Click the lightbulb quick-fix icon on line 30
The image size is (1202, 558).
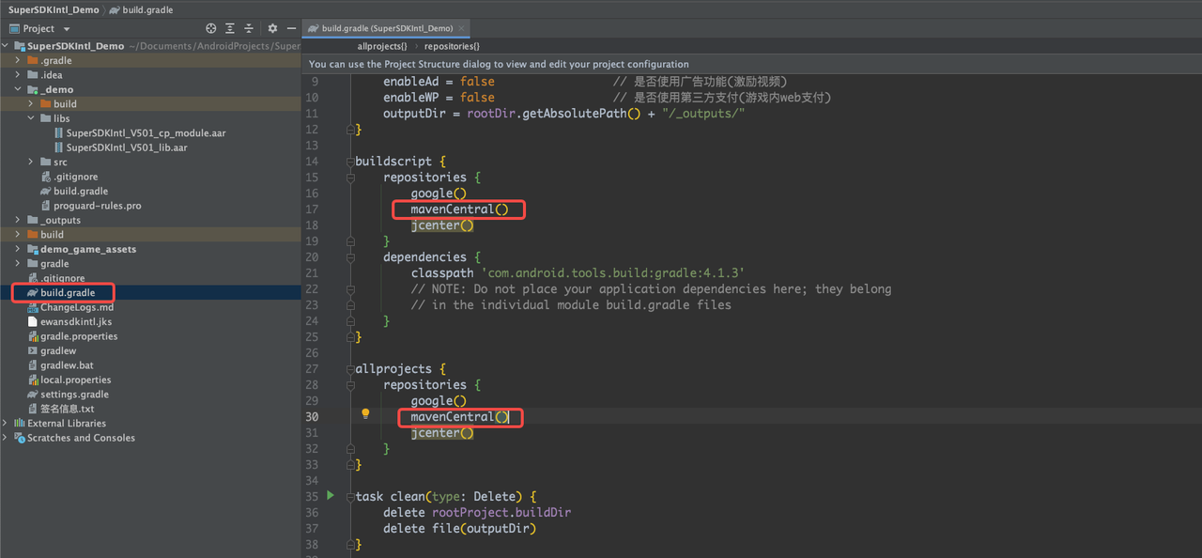point(365,413)
